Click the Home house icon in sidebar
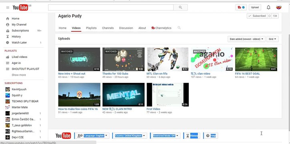 pyautogui.click(x=8, y=19)
